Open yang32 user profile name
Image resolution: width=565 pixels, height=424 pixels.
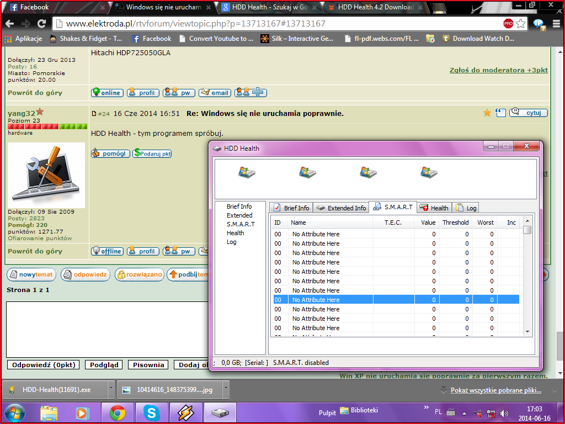pyautogui.click(x=22, y=113)
